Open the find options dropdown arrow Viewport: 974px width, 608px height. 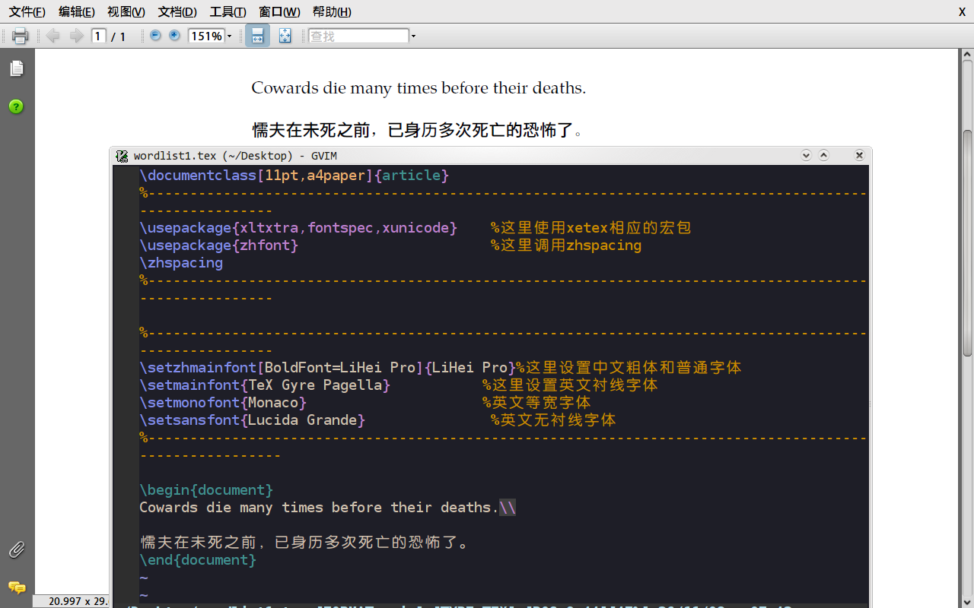[413, 36]
